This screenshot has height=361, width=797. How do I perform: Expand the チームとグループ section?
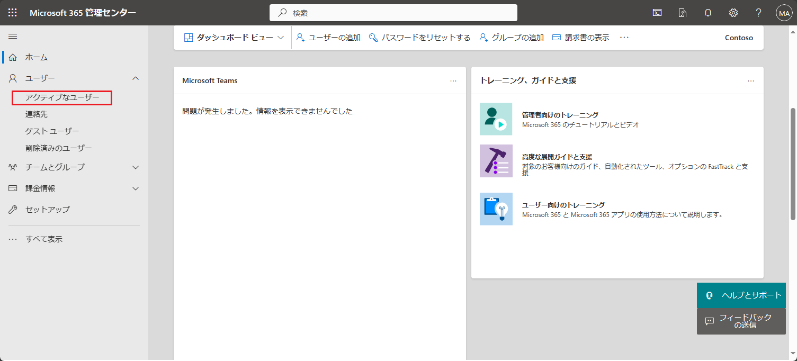[x=136, y=167]
